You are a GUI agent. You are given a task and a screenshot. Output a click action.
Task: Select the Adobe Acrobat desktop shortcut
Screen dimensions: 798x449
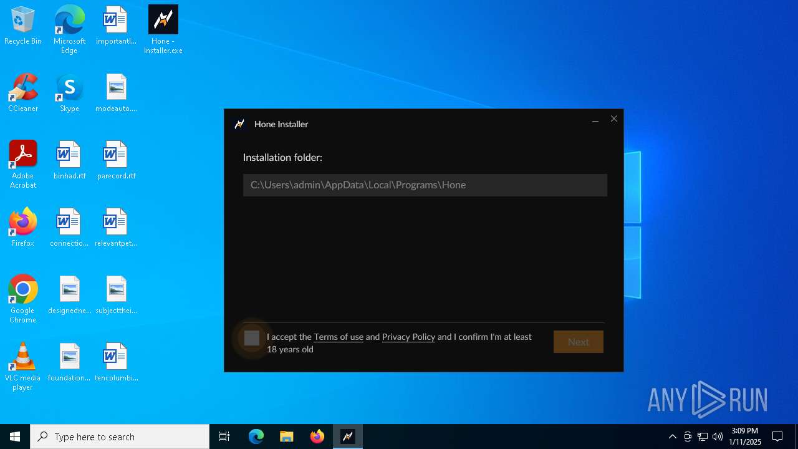tap(23, 165)
